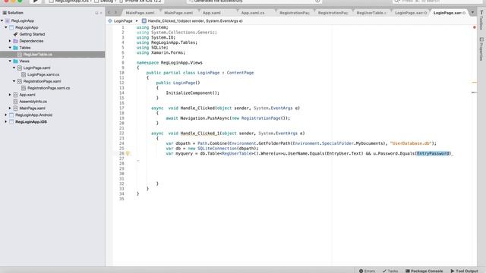Open the Errors pad from the status bar
Viewport: 486px width, 273px height.
[x=367, y=271]
